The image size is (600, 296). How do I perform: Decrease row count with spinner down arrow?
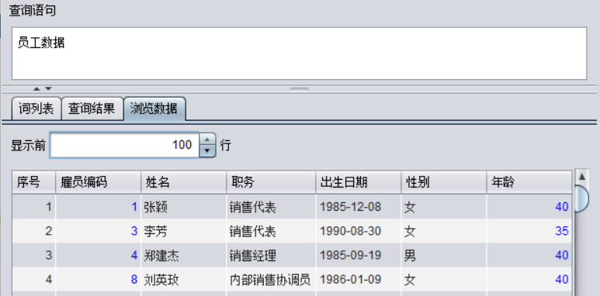(207, 151)
